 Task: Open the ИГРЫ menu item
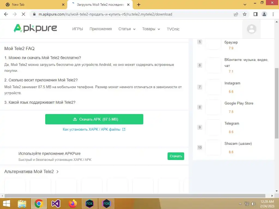coord(78,29)
